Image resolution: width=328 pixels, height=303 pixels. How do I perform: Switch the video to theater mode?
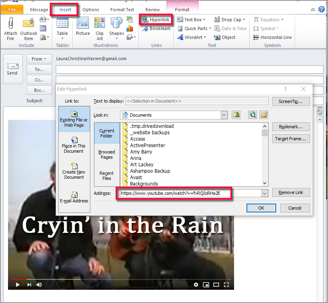click(216, 285)
